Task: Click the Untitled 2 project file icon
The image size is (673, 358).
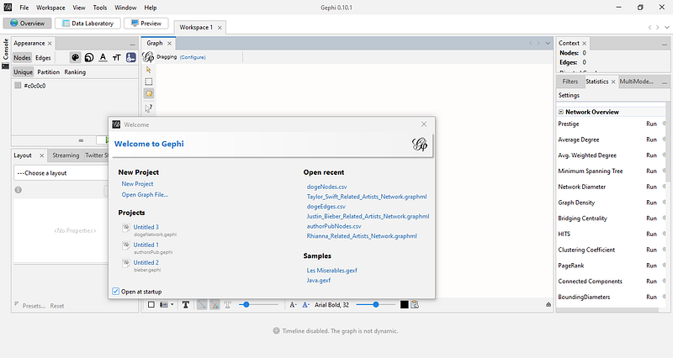Action: tap(125, 262)
